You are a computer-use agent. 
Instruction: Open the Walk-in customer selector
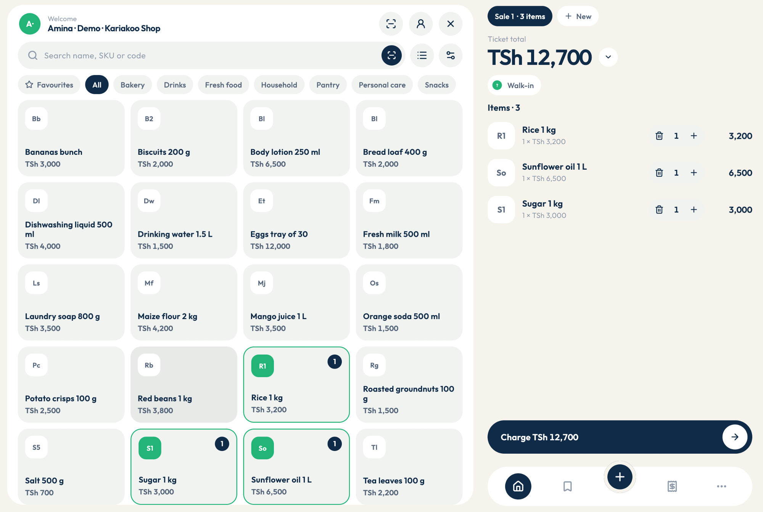[514, 85]
